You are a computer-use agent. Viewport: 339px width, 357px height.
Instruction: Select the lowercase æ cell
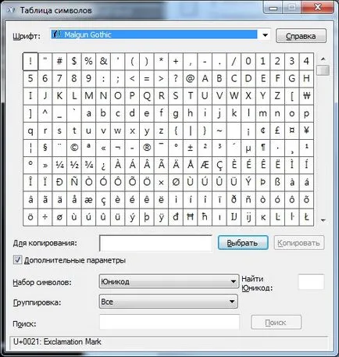tap(89, 200)
